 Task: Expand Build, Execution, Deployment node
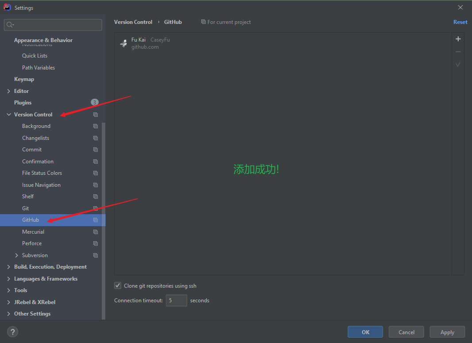click(9, 267)
